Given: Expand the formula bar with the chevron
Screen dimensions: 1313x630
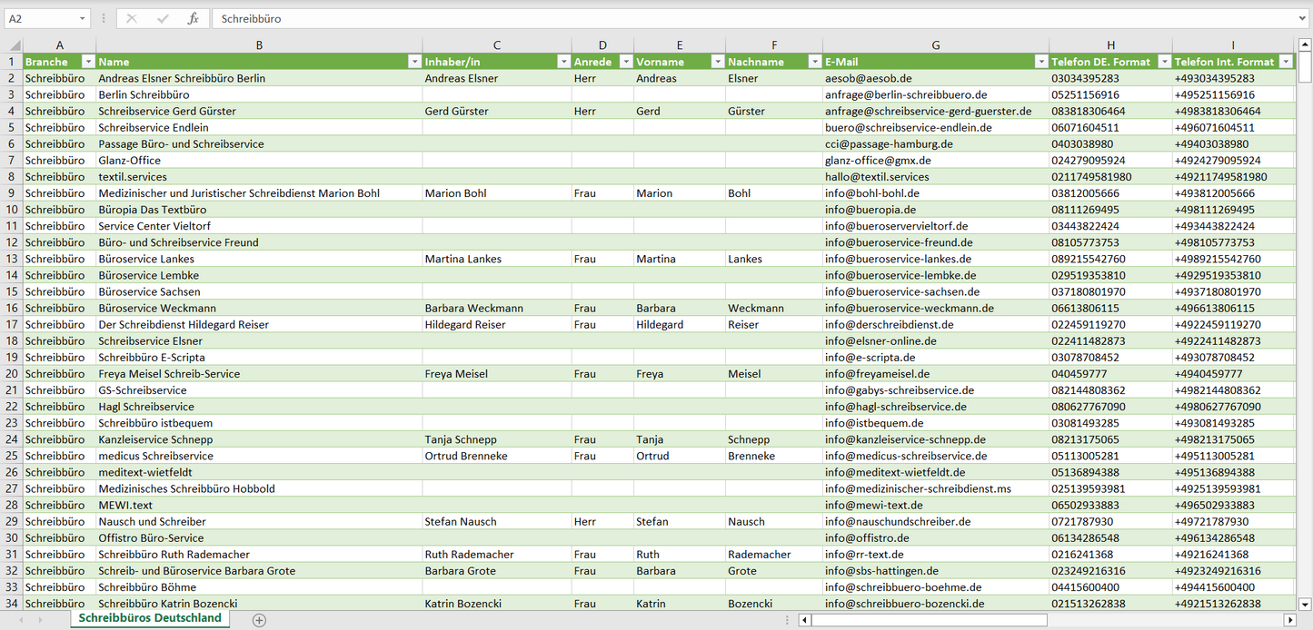Looking at the screenshot, I should [1303, 18].
